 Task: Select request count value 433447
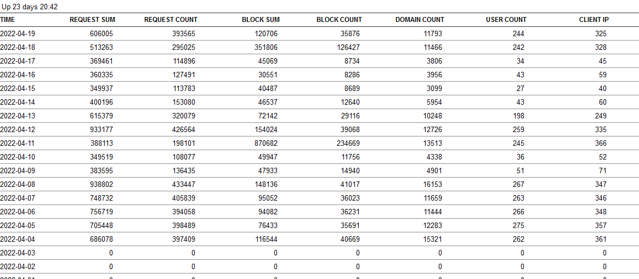click(x=184, y=184)
